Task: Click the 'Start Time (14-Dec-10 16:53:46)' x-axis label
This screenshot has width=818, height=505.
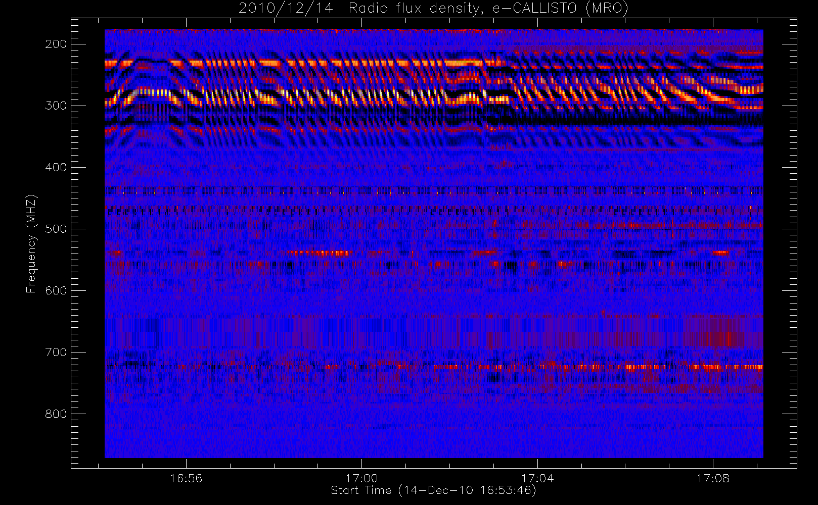Action: tap(433, 490)
